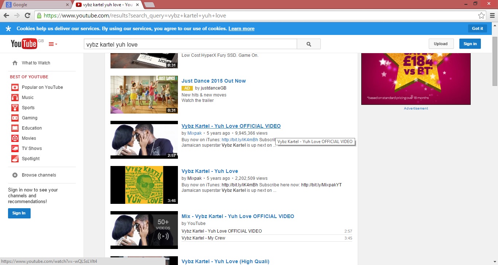Click the HyperX Fury SSD ad thumbnail
The image size is (498, 265).
(x=144, y=60)
